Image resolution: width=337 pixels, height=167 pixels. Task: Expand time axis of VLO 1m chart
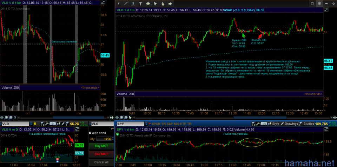(x=335, y=117)
